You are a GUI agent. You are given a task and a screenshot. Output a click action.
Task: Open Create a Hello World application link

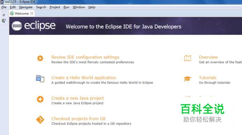coord(84,78)
